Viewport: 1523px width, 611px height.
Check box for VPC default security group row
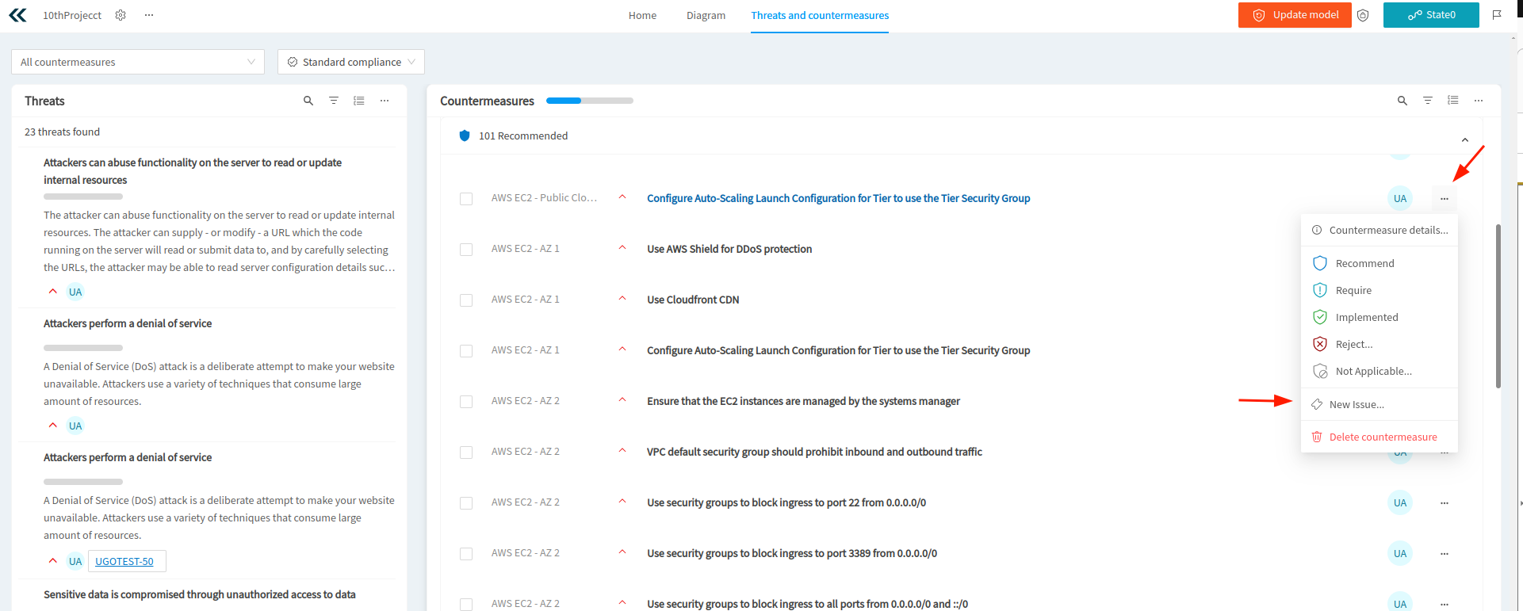[x=466, y=453]
